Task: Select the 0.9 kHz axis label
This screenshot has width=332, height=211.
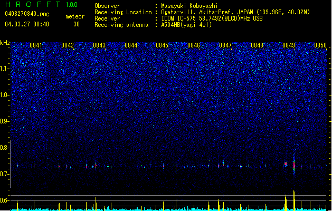Action: coord(4,121)
